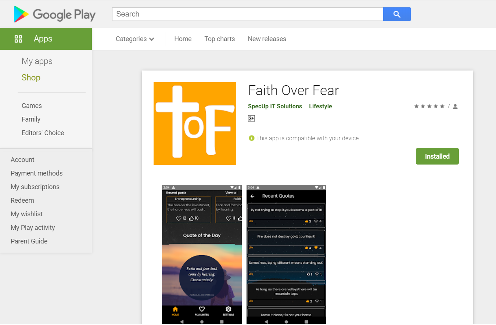Click the reviewers person icon beside rating

[455, 106]
